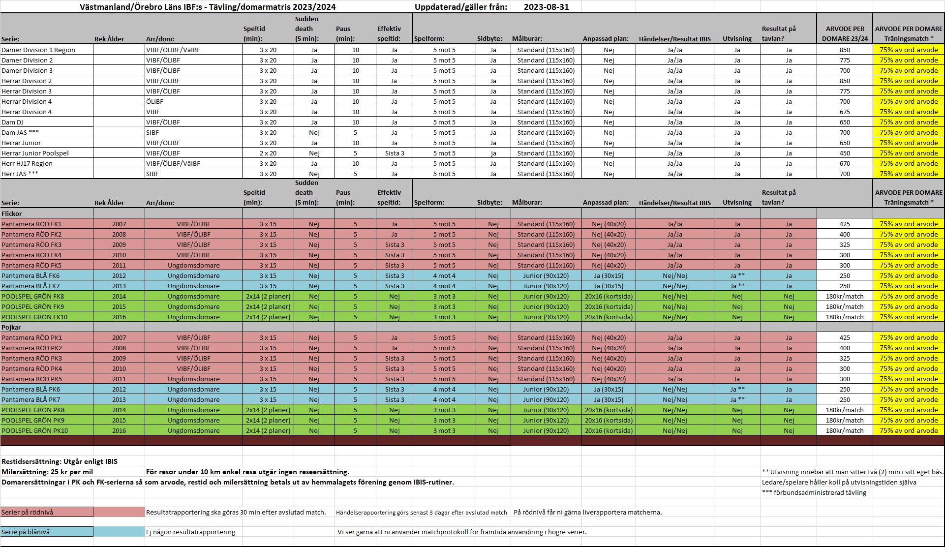This screenshot has width=945, height=547.
Task: Select the Pantamera RÖD FK1 cell
Action: coord(31,224)
